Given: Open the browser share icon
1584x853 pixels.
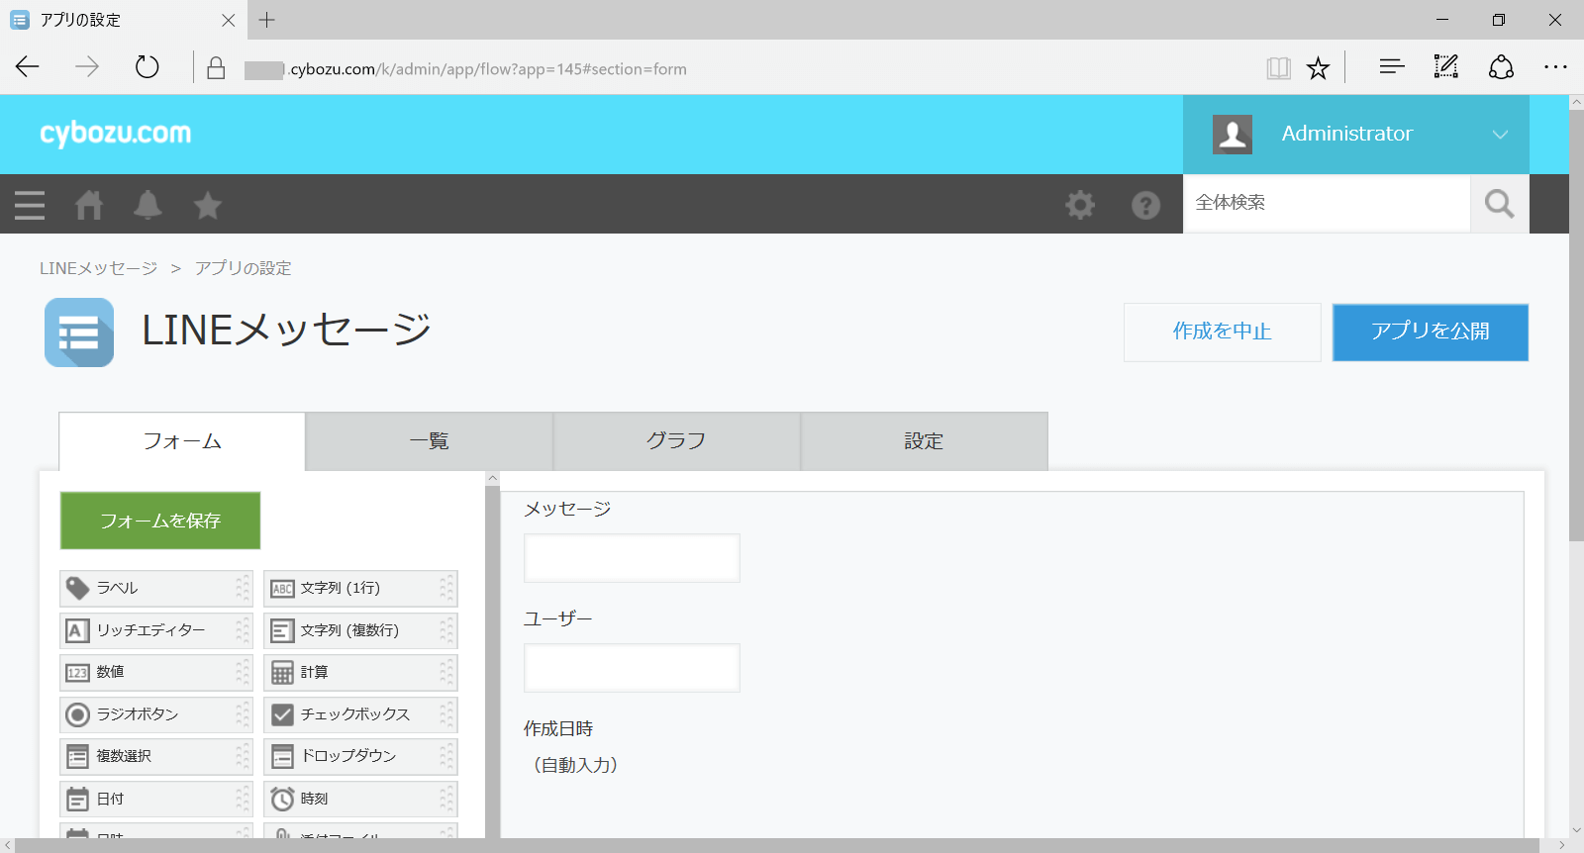Looking at the screenshot, I should [1501, 67].
